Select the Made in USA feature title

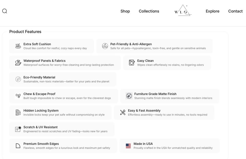143,144
